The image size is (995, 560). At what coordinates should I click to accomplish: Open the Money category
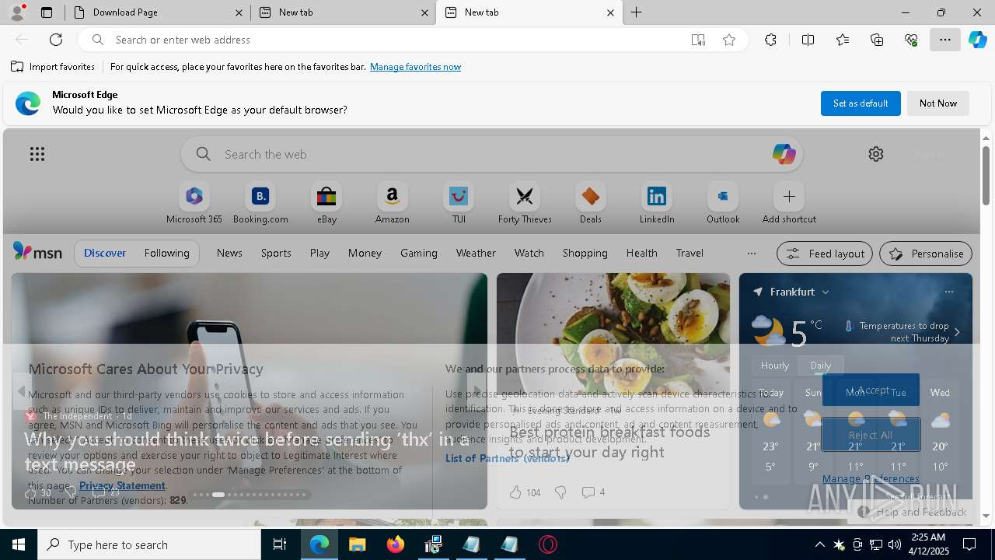[x=365, y=253]
